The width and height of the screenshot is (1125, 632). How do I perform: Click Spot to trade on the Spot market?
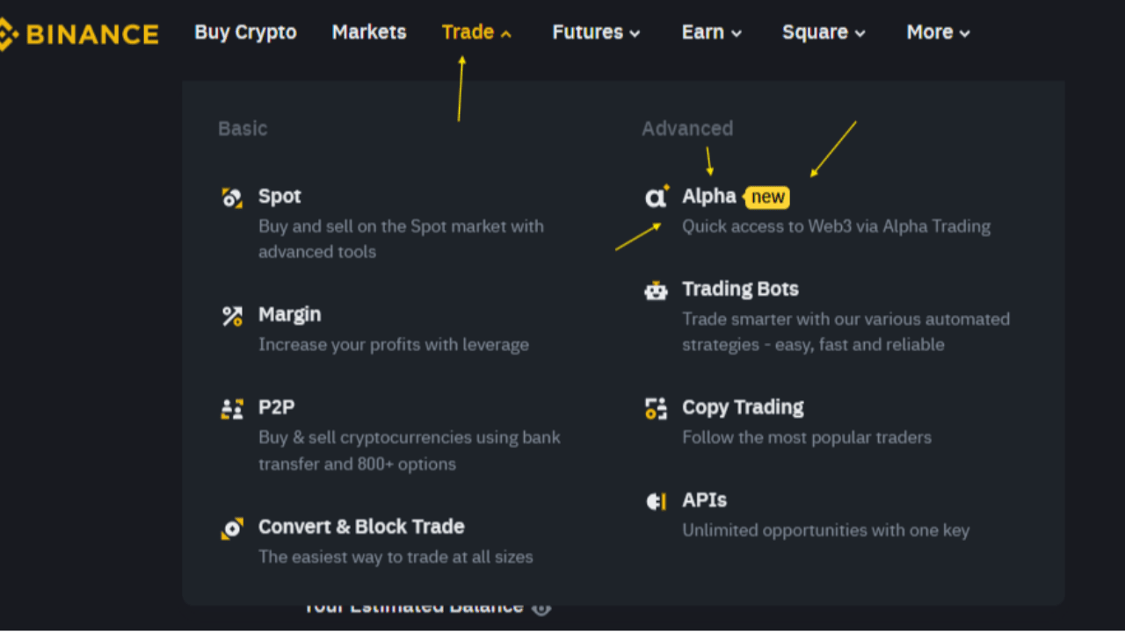click(x=279, y=197)
